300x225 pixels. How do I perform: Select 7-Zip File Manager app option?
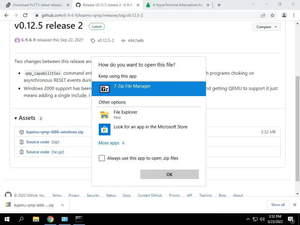[149, 89]
